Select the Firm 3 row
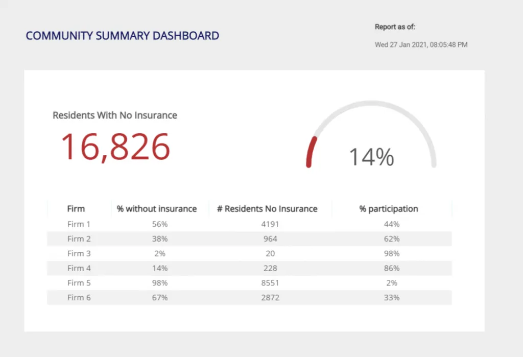This screenshot has width=523, height=357. coord(249,253)
